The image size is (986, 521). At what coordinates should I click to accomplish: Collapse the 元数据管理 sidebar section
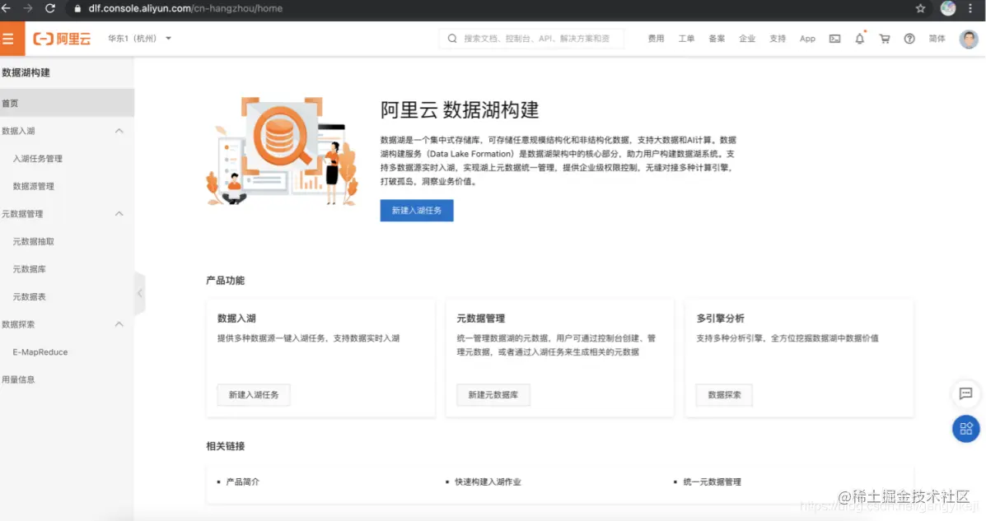coord(119,214)
